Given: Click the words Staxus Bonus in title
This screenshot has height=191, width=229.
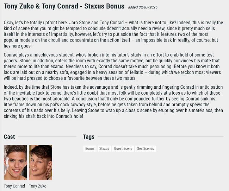Looking at the screenshot, I should (104, 6).
